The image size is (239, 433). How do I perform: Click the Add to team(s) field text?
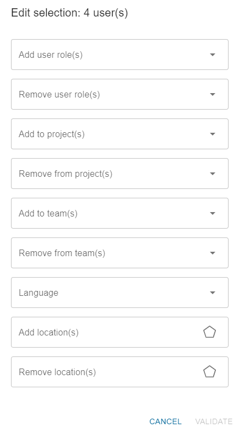(x=48, y=213)
